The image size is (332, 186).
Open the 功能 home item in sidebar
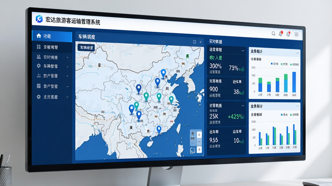coord(52,36)
